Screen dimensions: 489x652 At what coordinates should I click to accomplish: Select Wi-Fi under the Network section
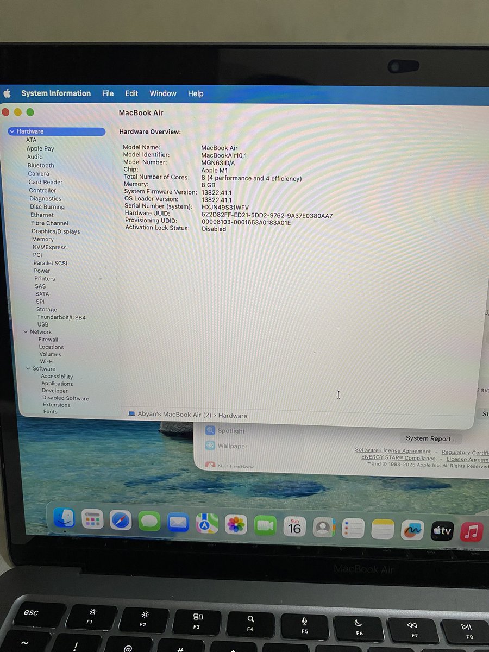(47, 361)
